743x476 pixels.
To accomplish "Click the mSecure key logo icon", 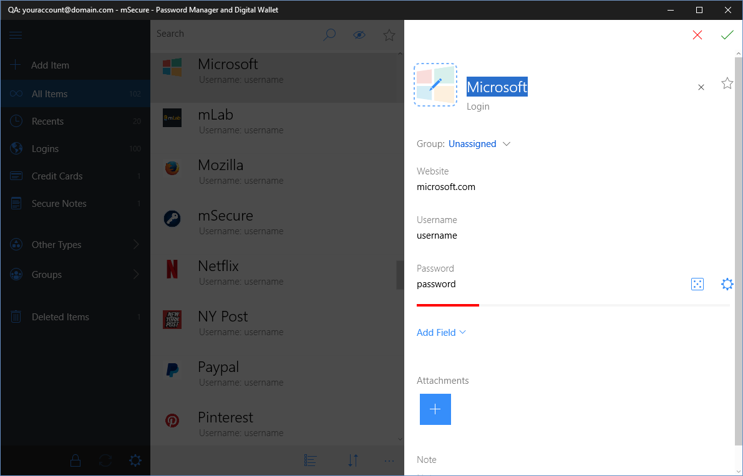I will [172, 219].
